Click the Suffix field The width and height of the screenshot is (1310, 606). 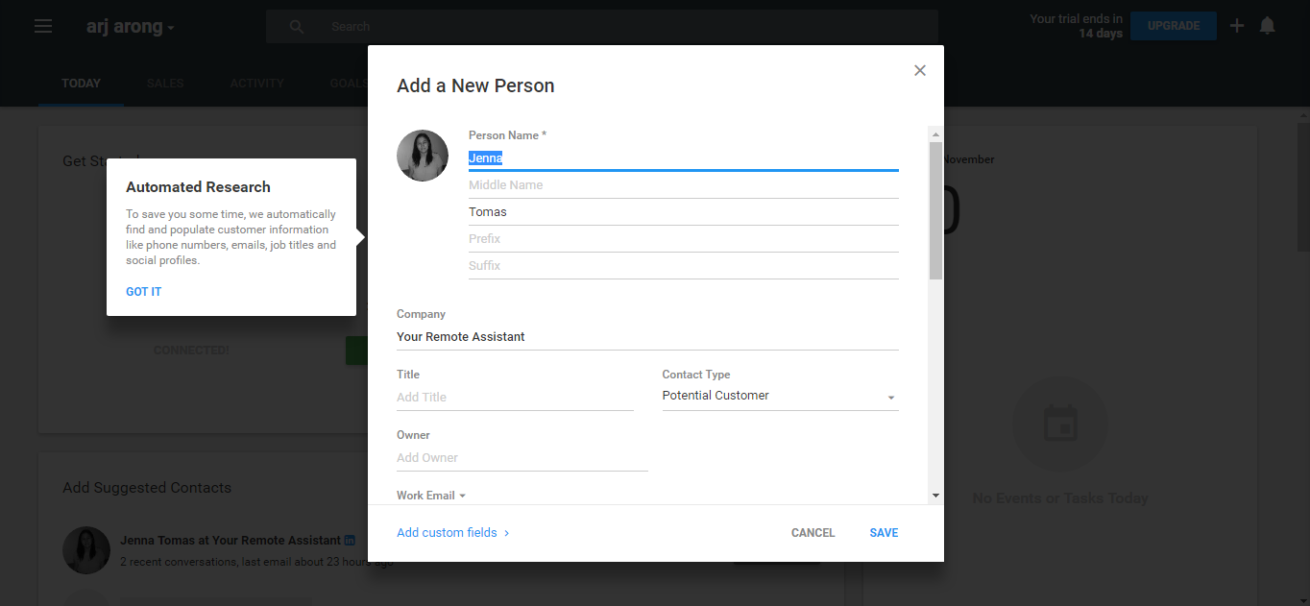click(x=684, y=266)
